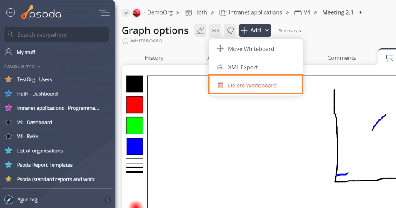Pick the red color swatch

[x=135, y=105]
